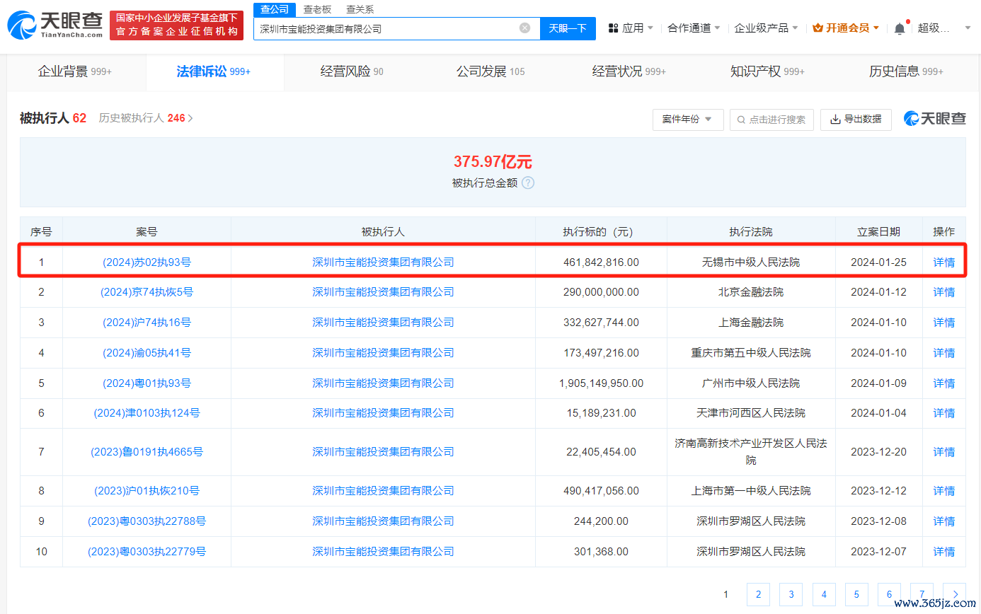
Task: Open case link (2024)沪74执16号
Action: [x=147, y=323]
